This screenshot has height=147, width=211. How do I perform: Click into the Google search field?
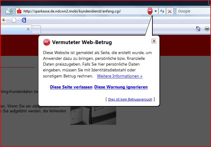194,11
